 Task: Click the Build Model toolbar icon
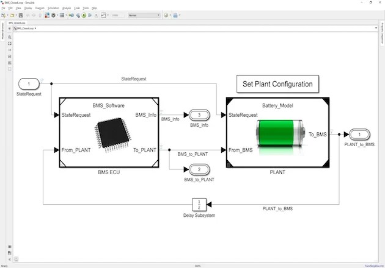point(175,15)
